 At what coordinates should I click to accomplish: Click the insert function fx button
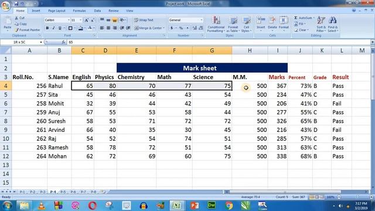click(x=63, y=42)
